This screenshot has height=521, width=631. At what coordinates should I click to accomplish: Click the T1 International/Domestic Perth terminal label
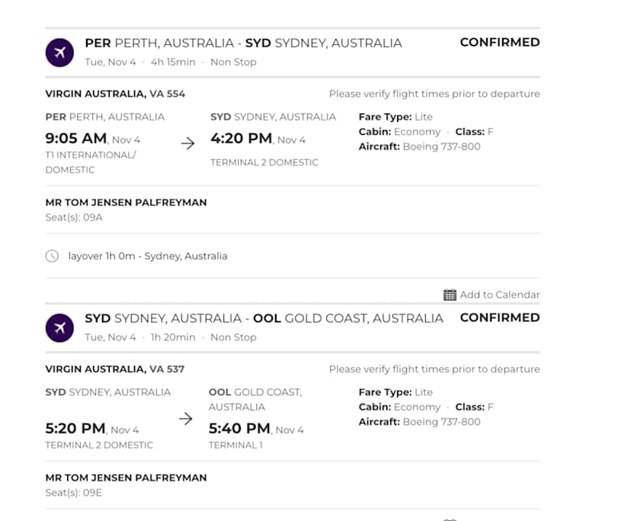click(x=90, y=162)
